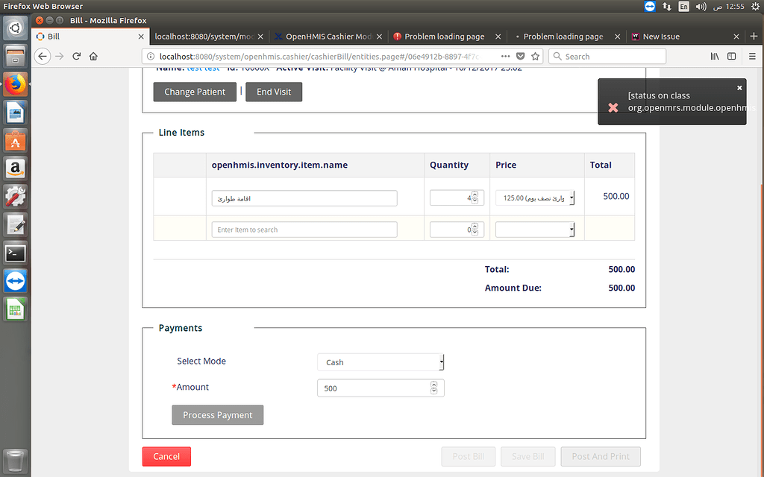Increase Quantity using the spinner up arrow
Image resolution: width=764 pixels, height=477 pixels.
[474, 194]
